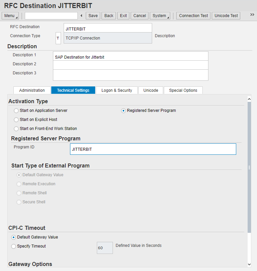Click the arrow beside the command field
Viewport: 257px width, 271px height.
[81, 16]
